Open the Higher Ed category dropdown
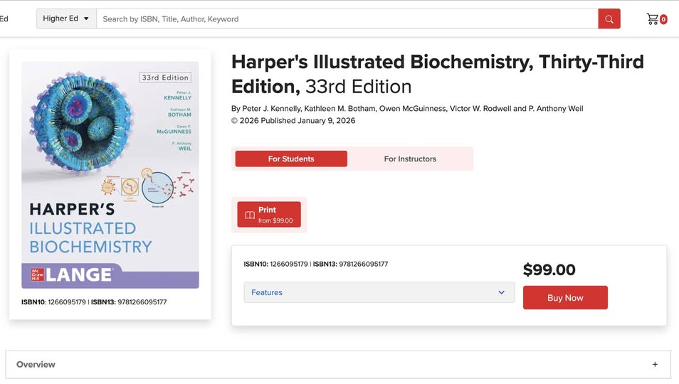 (x=65, y=18)
